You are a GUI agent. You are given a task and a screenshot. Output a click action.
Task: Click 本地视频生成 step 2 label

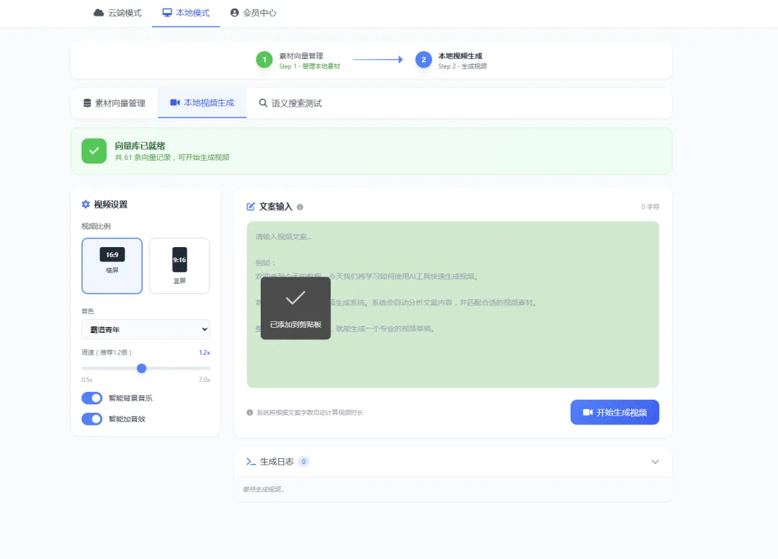[460, 56]
